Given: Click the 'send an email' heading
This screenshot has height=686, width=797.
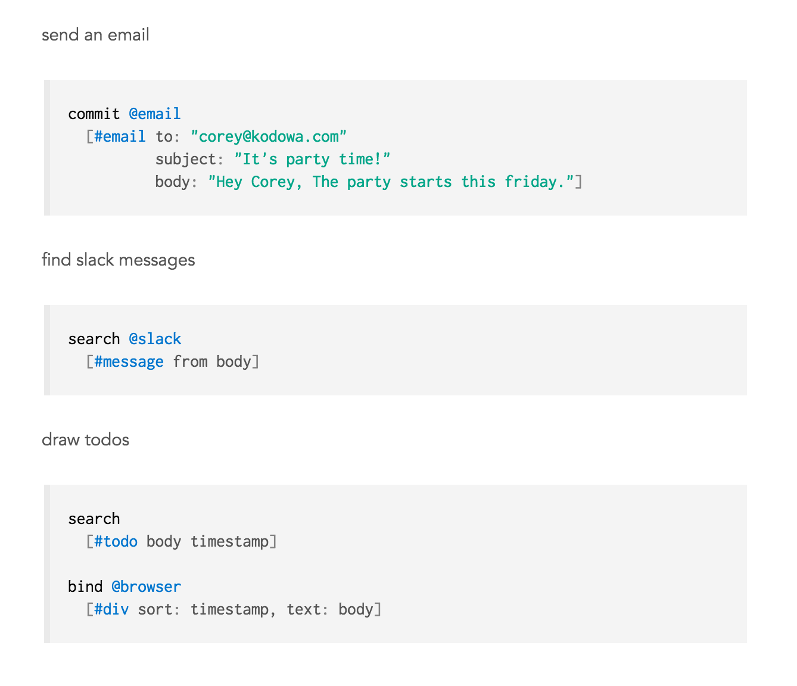Looking at the screenshot, I should tap(95, 35).
